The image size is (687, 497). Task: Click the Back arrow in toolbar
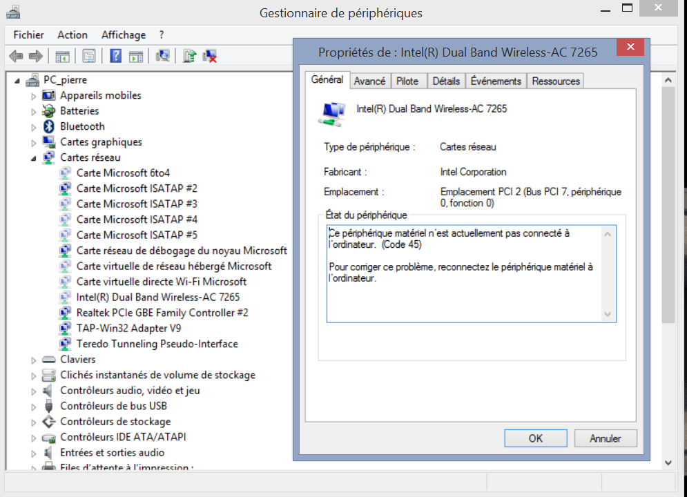(x=16, y=56)
